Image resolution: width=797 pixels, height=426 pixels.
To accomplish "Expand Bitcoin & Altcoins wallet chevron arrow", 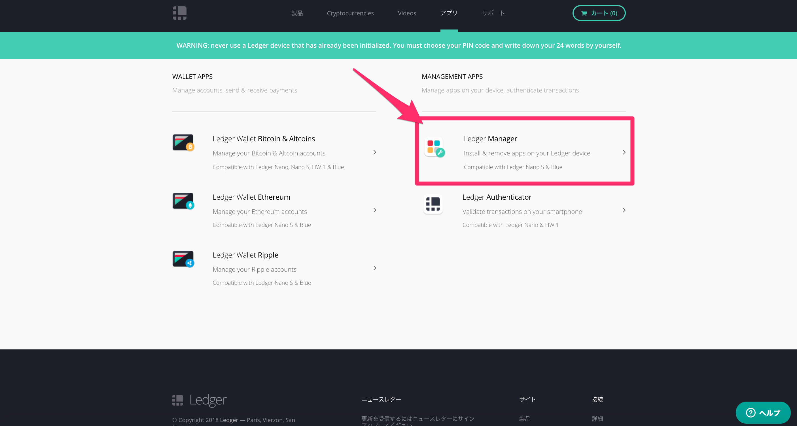I will point(375,152).
